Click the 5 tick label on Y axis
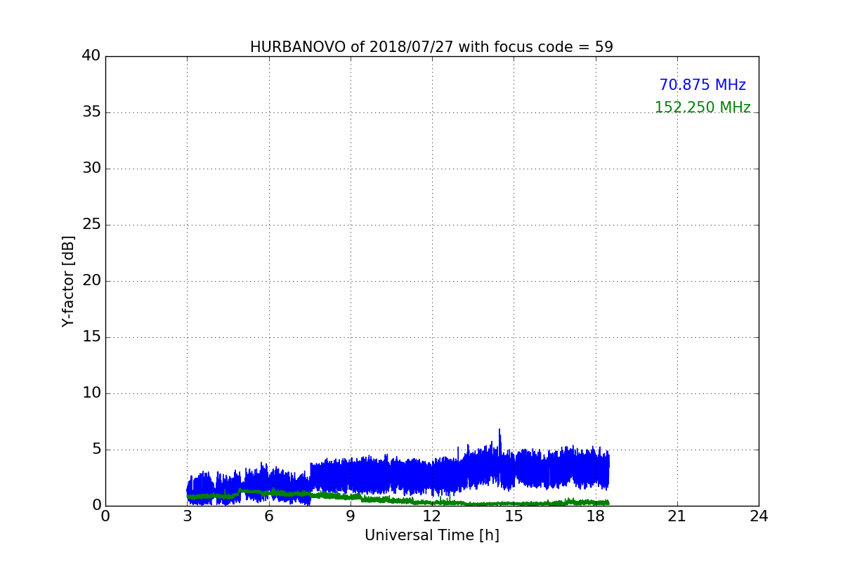The height and width of the screenshot is (562, 843). [x=96, y=450]
